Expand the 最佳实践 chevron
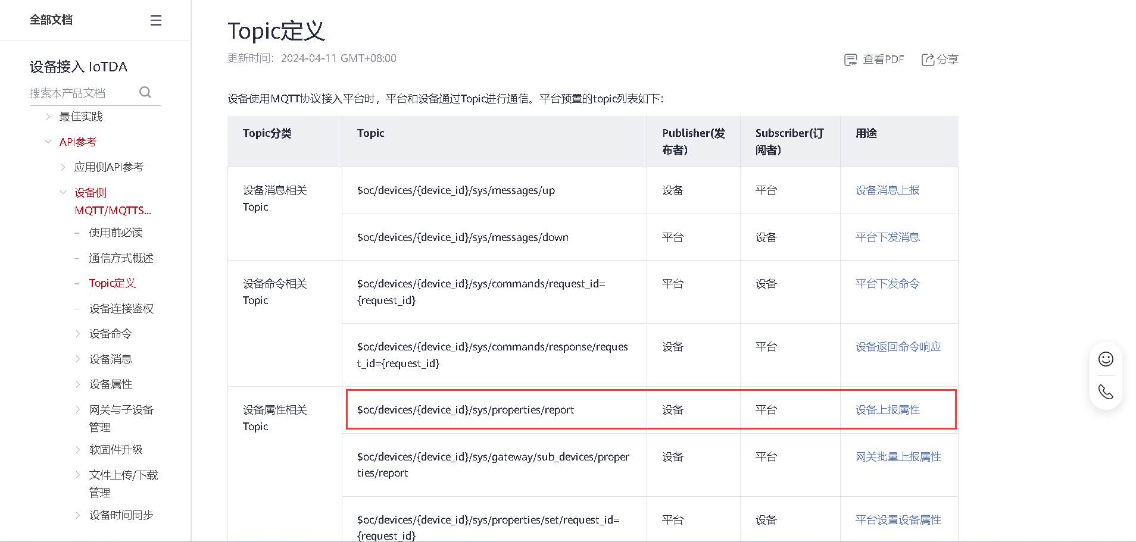The image size is (1136, 542). (48, 117)
